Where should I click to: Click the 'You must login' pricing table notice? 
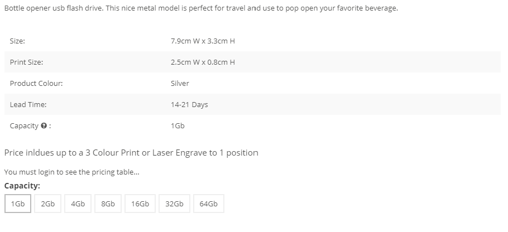click(x=71, y=172)
